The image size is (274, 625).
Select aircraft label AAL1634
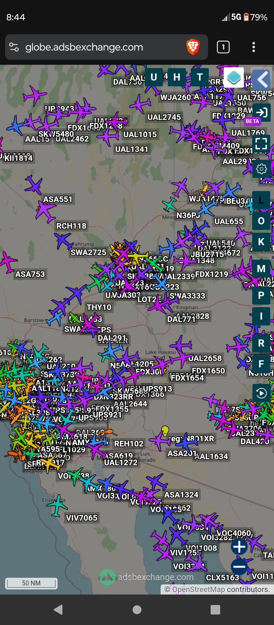(211, 456)
